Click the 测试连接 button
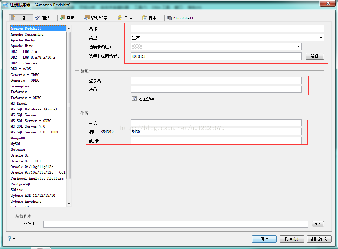The width and height of the screenshot is (338, 249). click(319, 239)
